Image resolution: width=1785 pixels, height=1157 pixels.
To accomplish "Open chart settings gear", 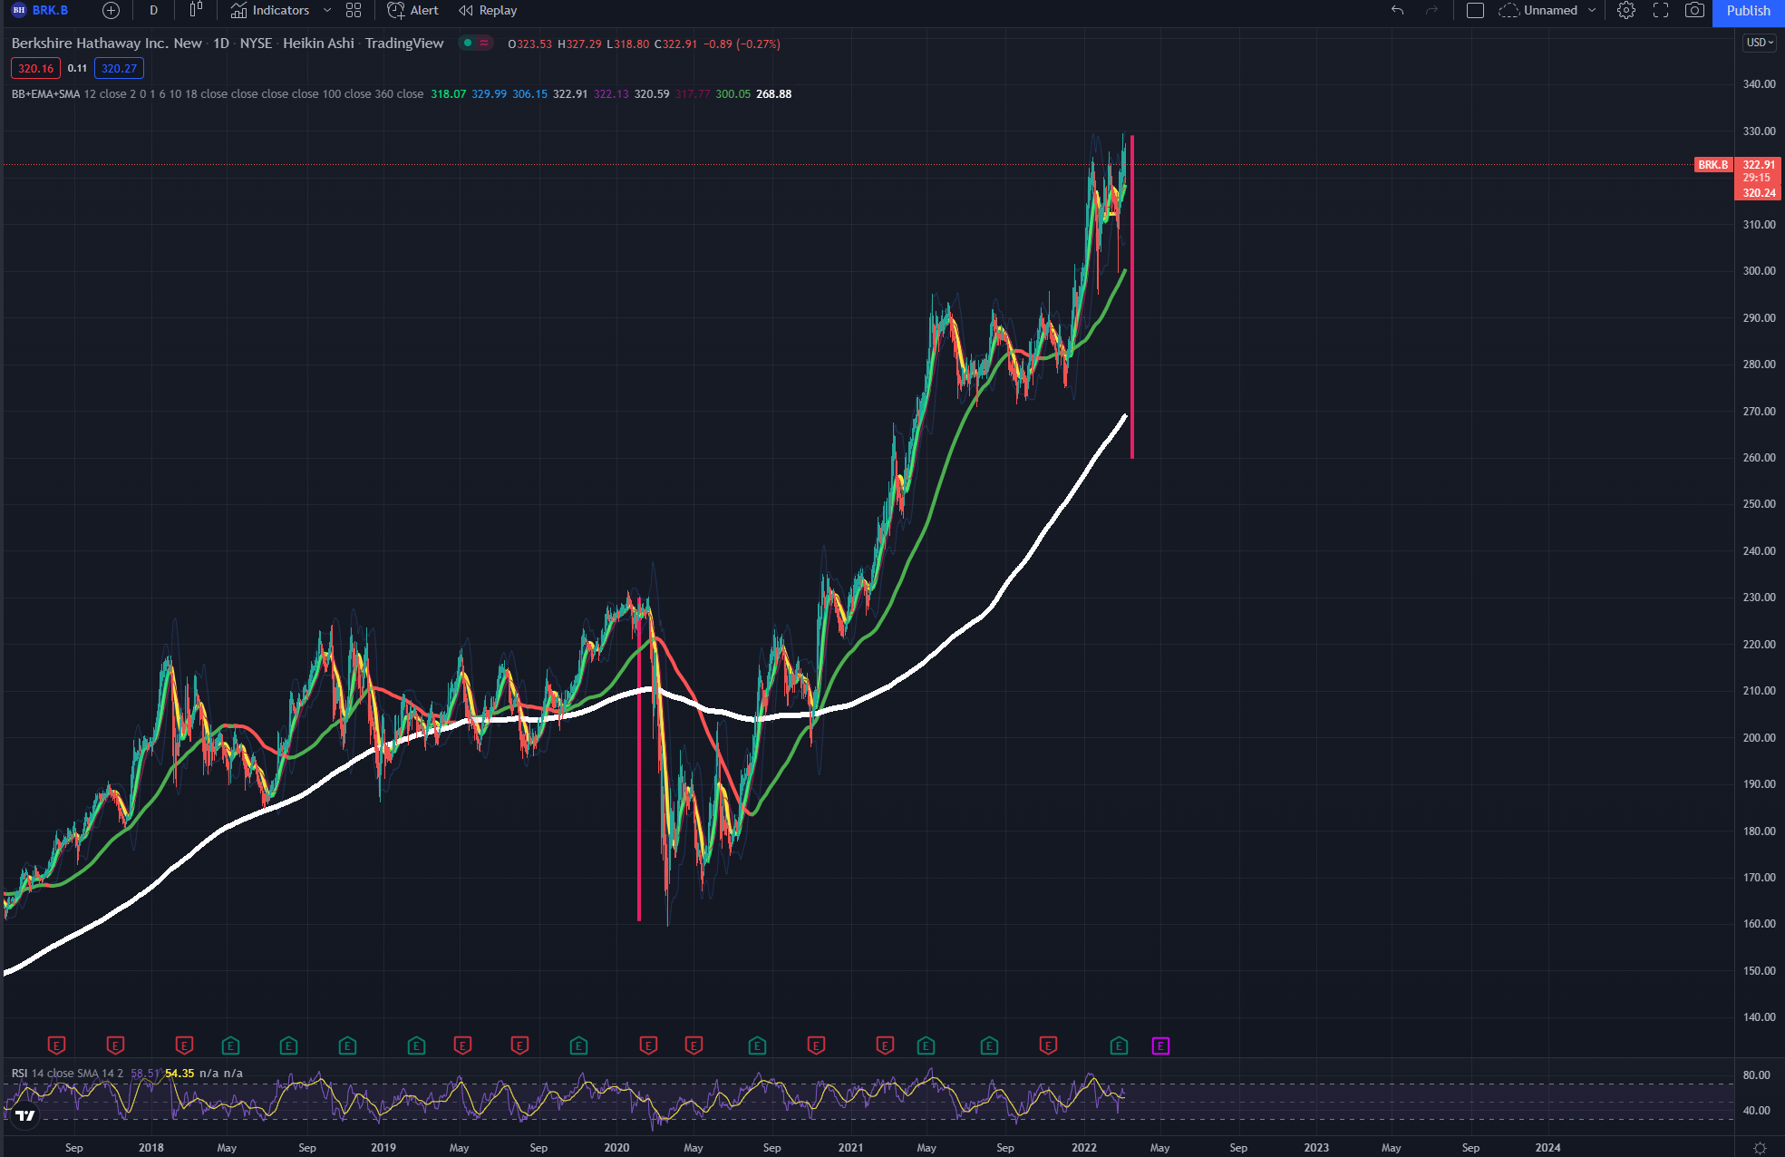I will (x=1626, y=11).
